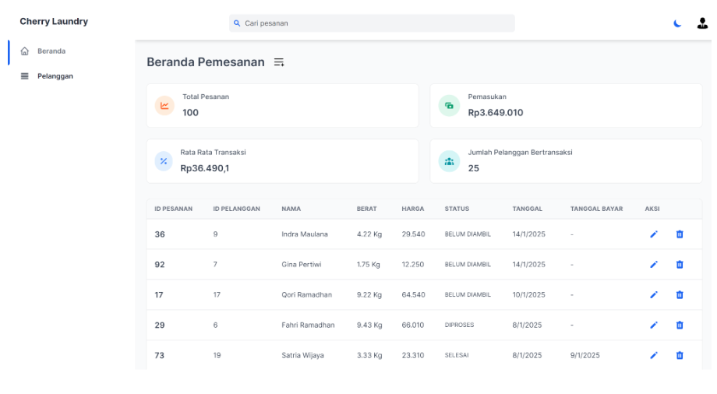Edit order 36 of Indra Maulana
Screen dimensions: 717x394
(x=654, y=234)
